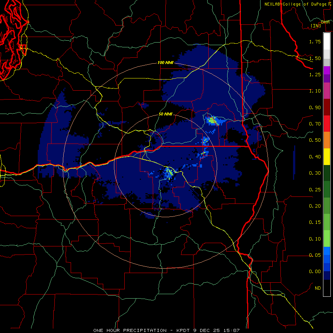Screen dimensions: 333x333
Task: Click the [IN] units label above the legend
Action: point(316,26)
